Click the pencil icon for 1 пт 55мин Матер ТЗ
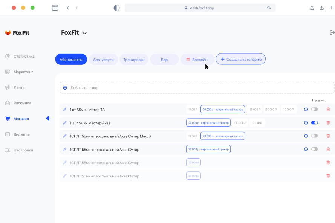 65,110
